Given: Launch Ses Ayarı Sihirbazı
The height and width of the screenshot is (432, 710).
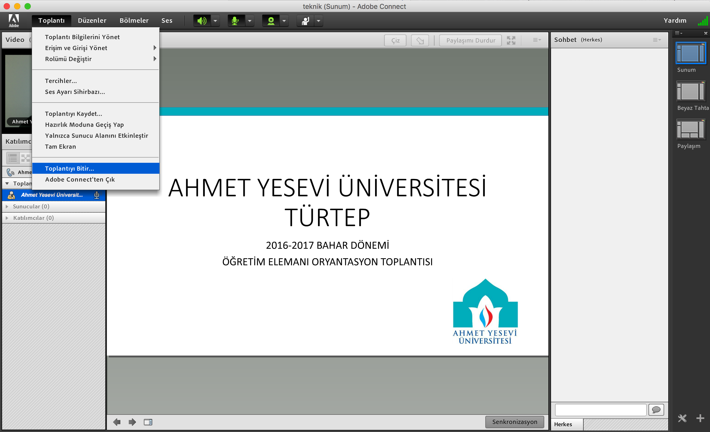Looking at the screenshot, I should [96, 92].
